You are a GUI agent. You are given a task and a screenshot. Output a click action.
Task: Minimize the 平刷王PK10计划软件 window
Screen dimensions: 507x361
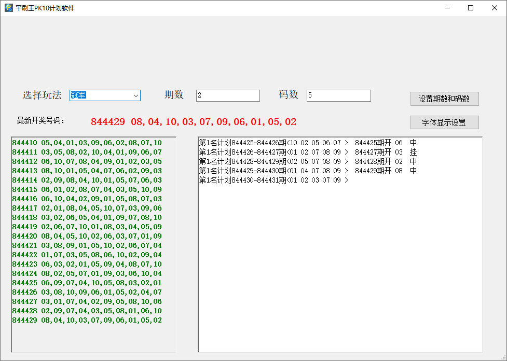pos(447,8)
